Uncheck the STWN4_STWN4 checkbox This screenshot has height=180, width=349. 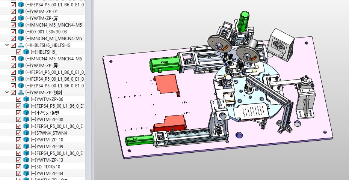point(19,133)
